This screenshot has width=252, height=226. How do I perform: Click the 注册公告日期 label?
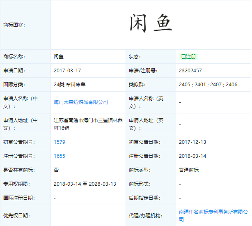coord(144,156)
